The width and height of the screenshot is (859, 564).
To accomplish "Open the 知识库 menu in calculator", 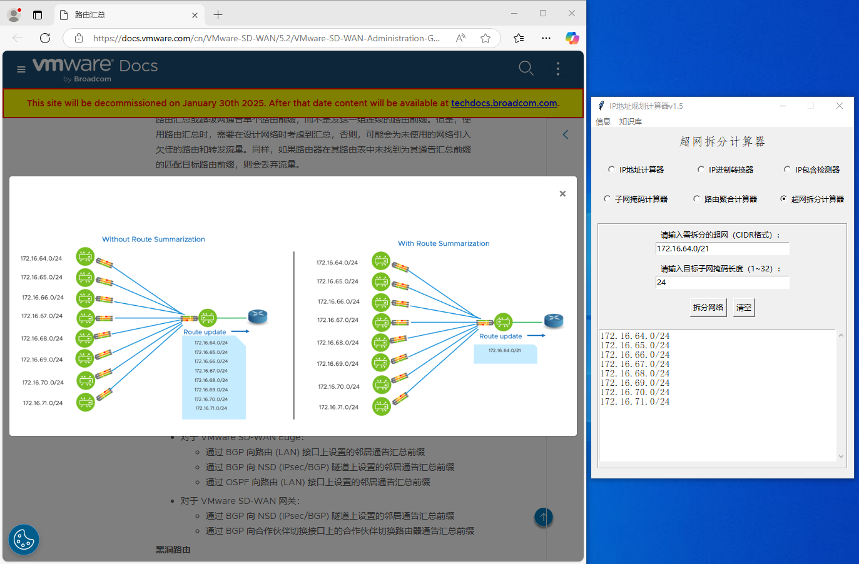I will click(x=630, y=121).
